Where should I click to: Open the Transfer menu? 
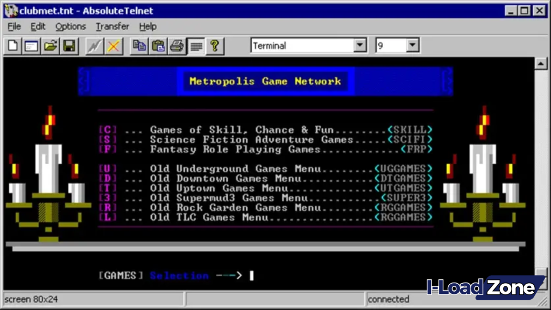click(x=112, y=26)
